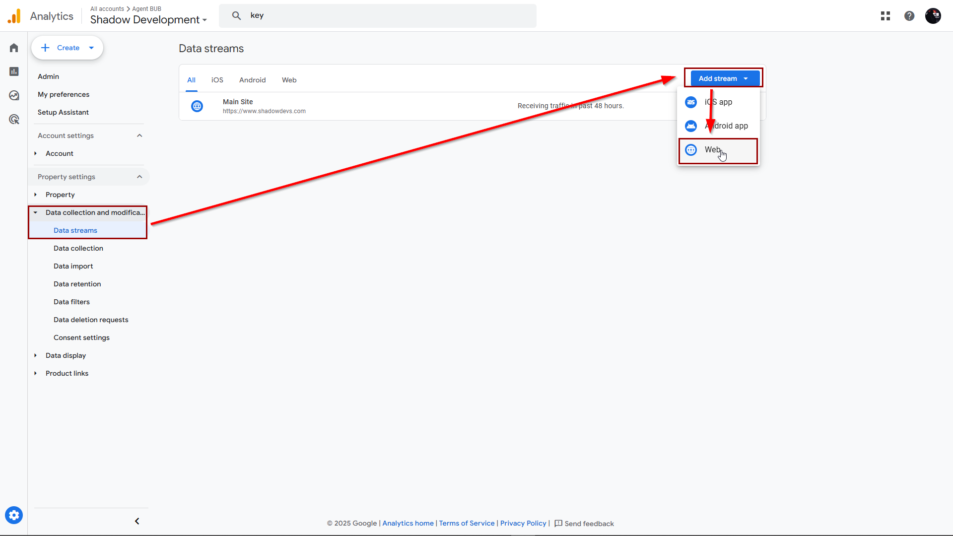The width and height of the screenshot is (953, 536).
Task: Open Admin in the sidebar
Action: coord(48,76)
